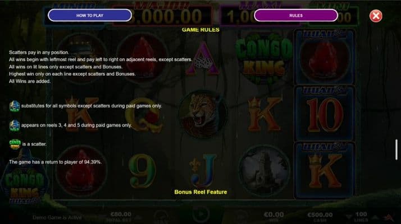The image size is (401, 224).
Task: Increase lines with the up arrow
Action: (375, 217)
